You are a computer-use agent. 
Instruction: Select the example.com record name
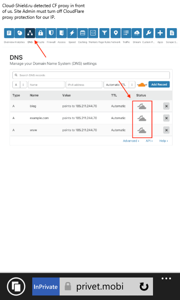pyautogui.click(x=39, y=118)
